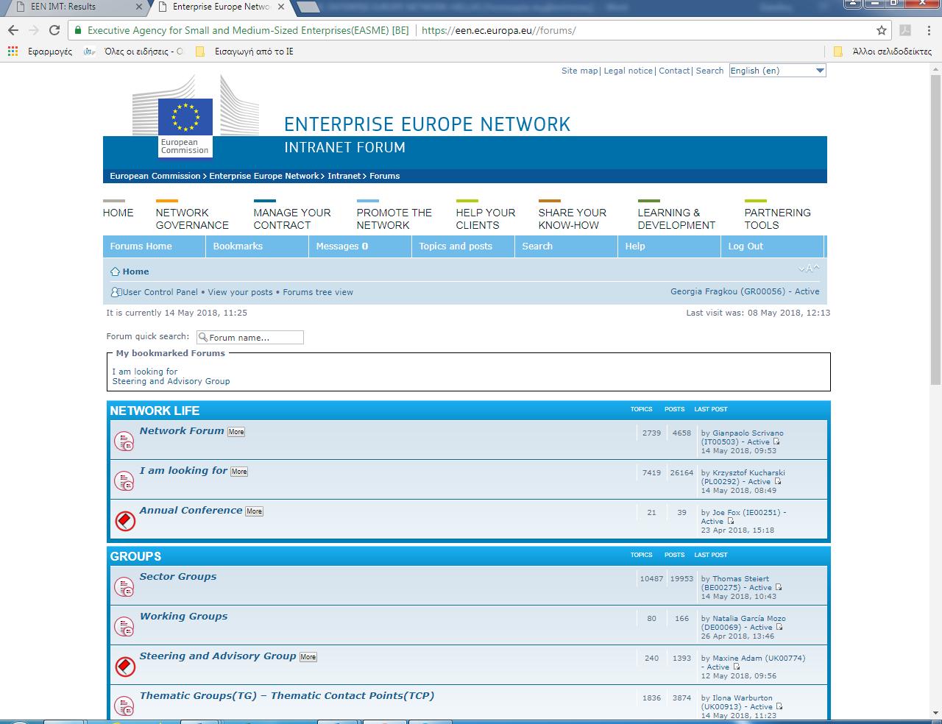The width and height of the screenshot is (942, 724).
Task: Open the MANAGE YOUR CONTRACT menu
Action: (292, 219)
